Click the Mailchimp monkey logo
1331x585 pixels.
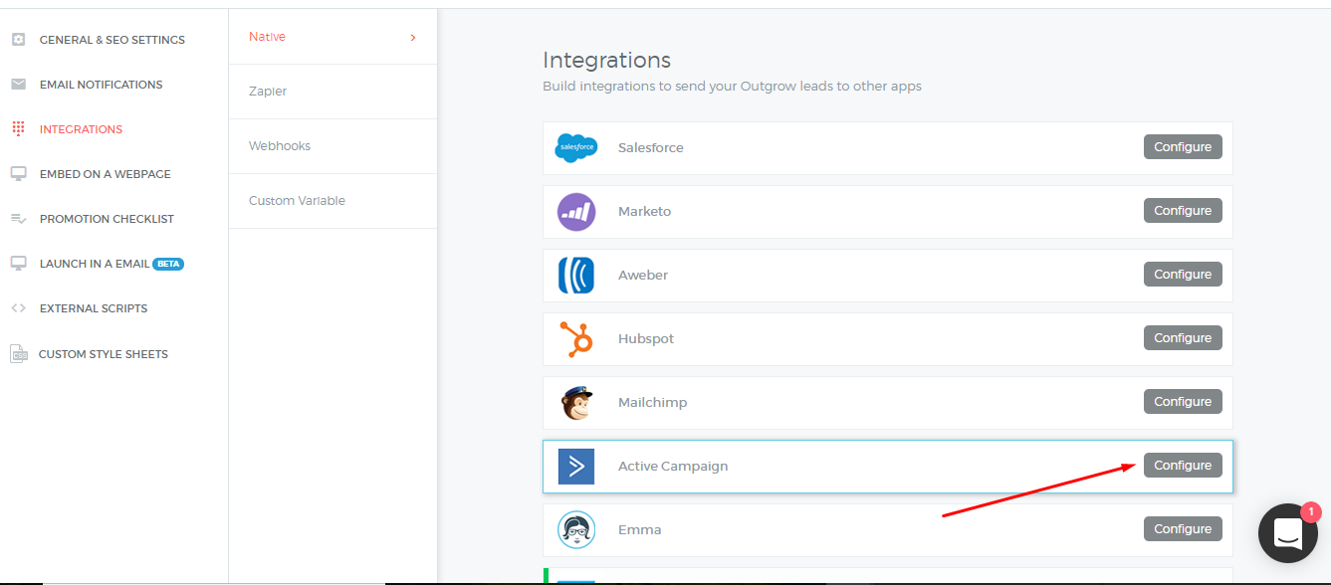tap(576, 403)
